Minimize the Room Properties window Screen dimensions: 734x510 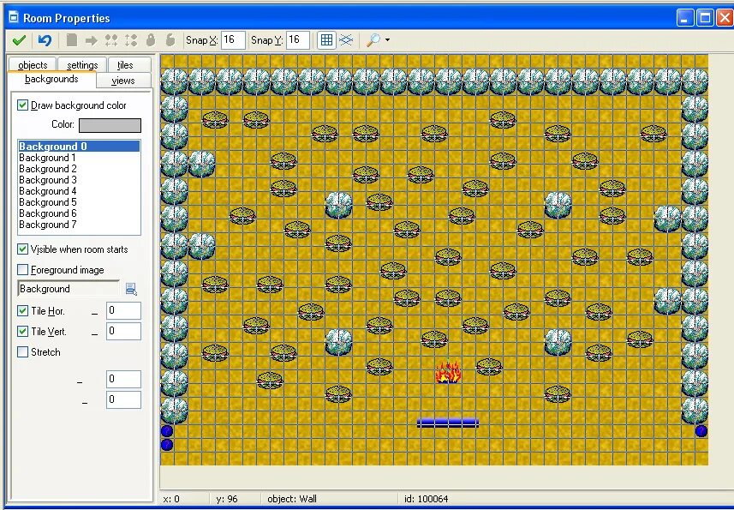pyautogui.click(x=685, y=18)
